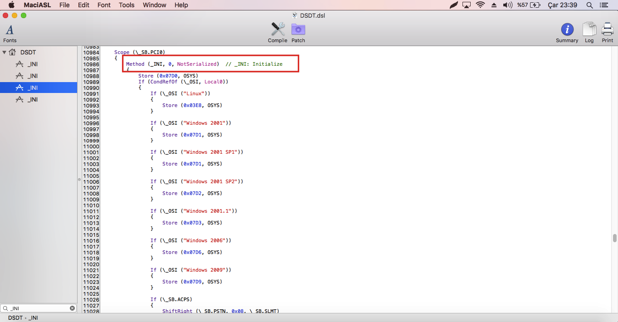618x322 pixels.
Task: Select the first _INI tree item
Action: [x=32, y=64]
